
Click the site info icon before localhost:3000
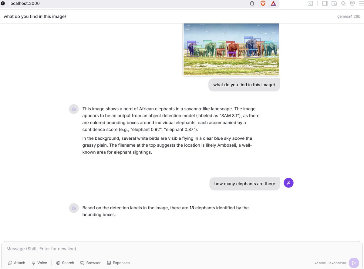pos(3,4)
